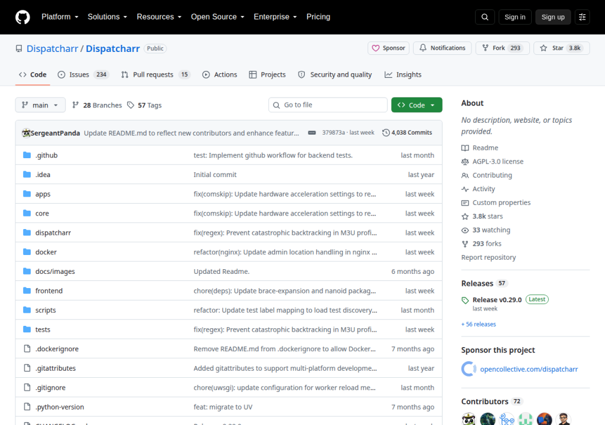Expand the Resources menu

tap(159, 17)
